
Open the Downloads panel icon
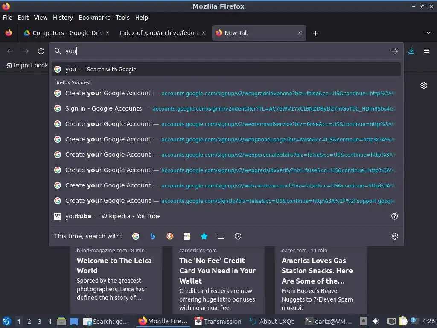pyautogui.click(x=411, y=51)
